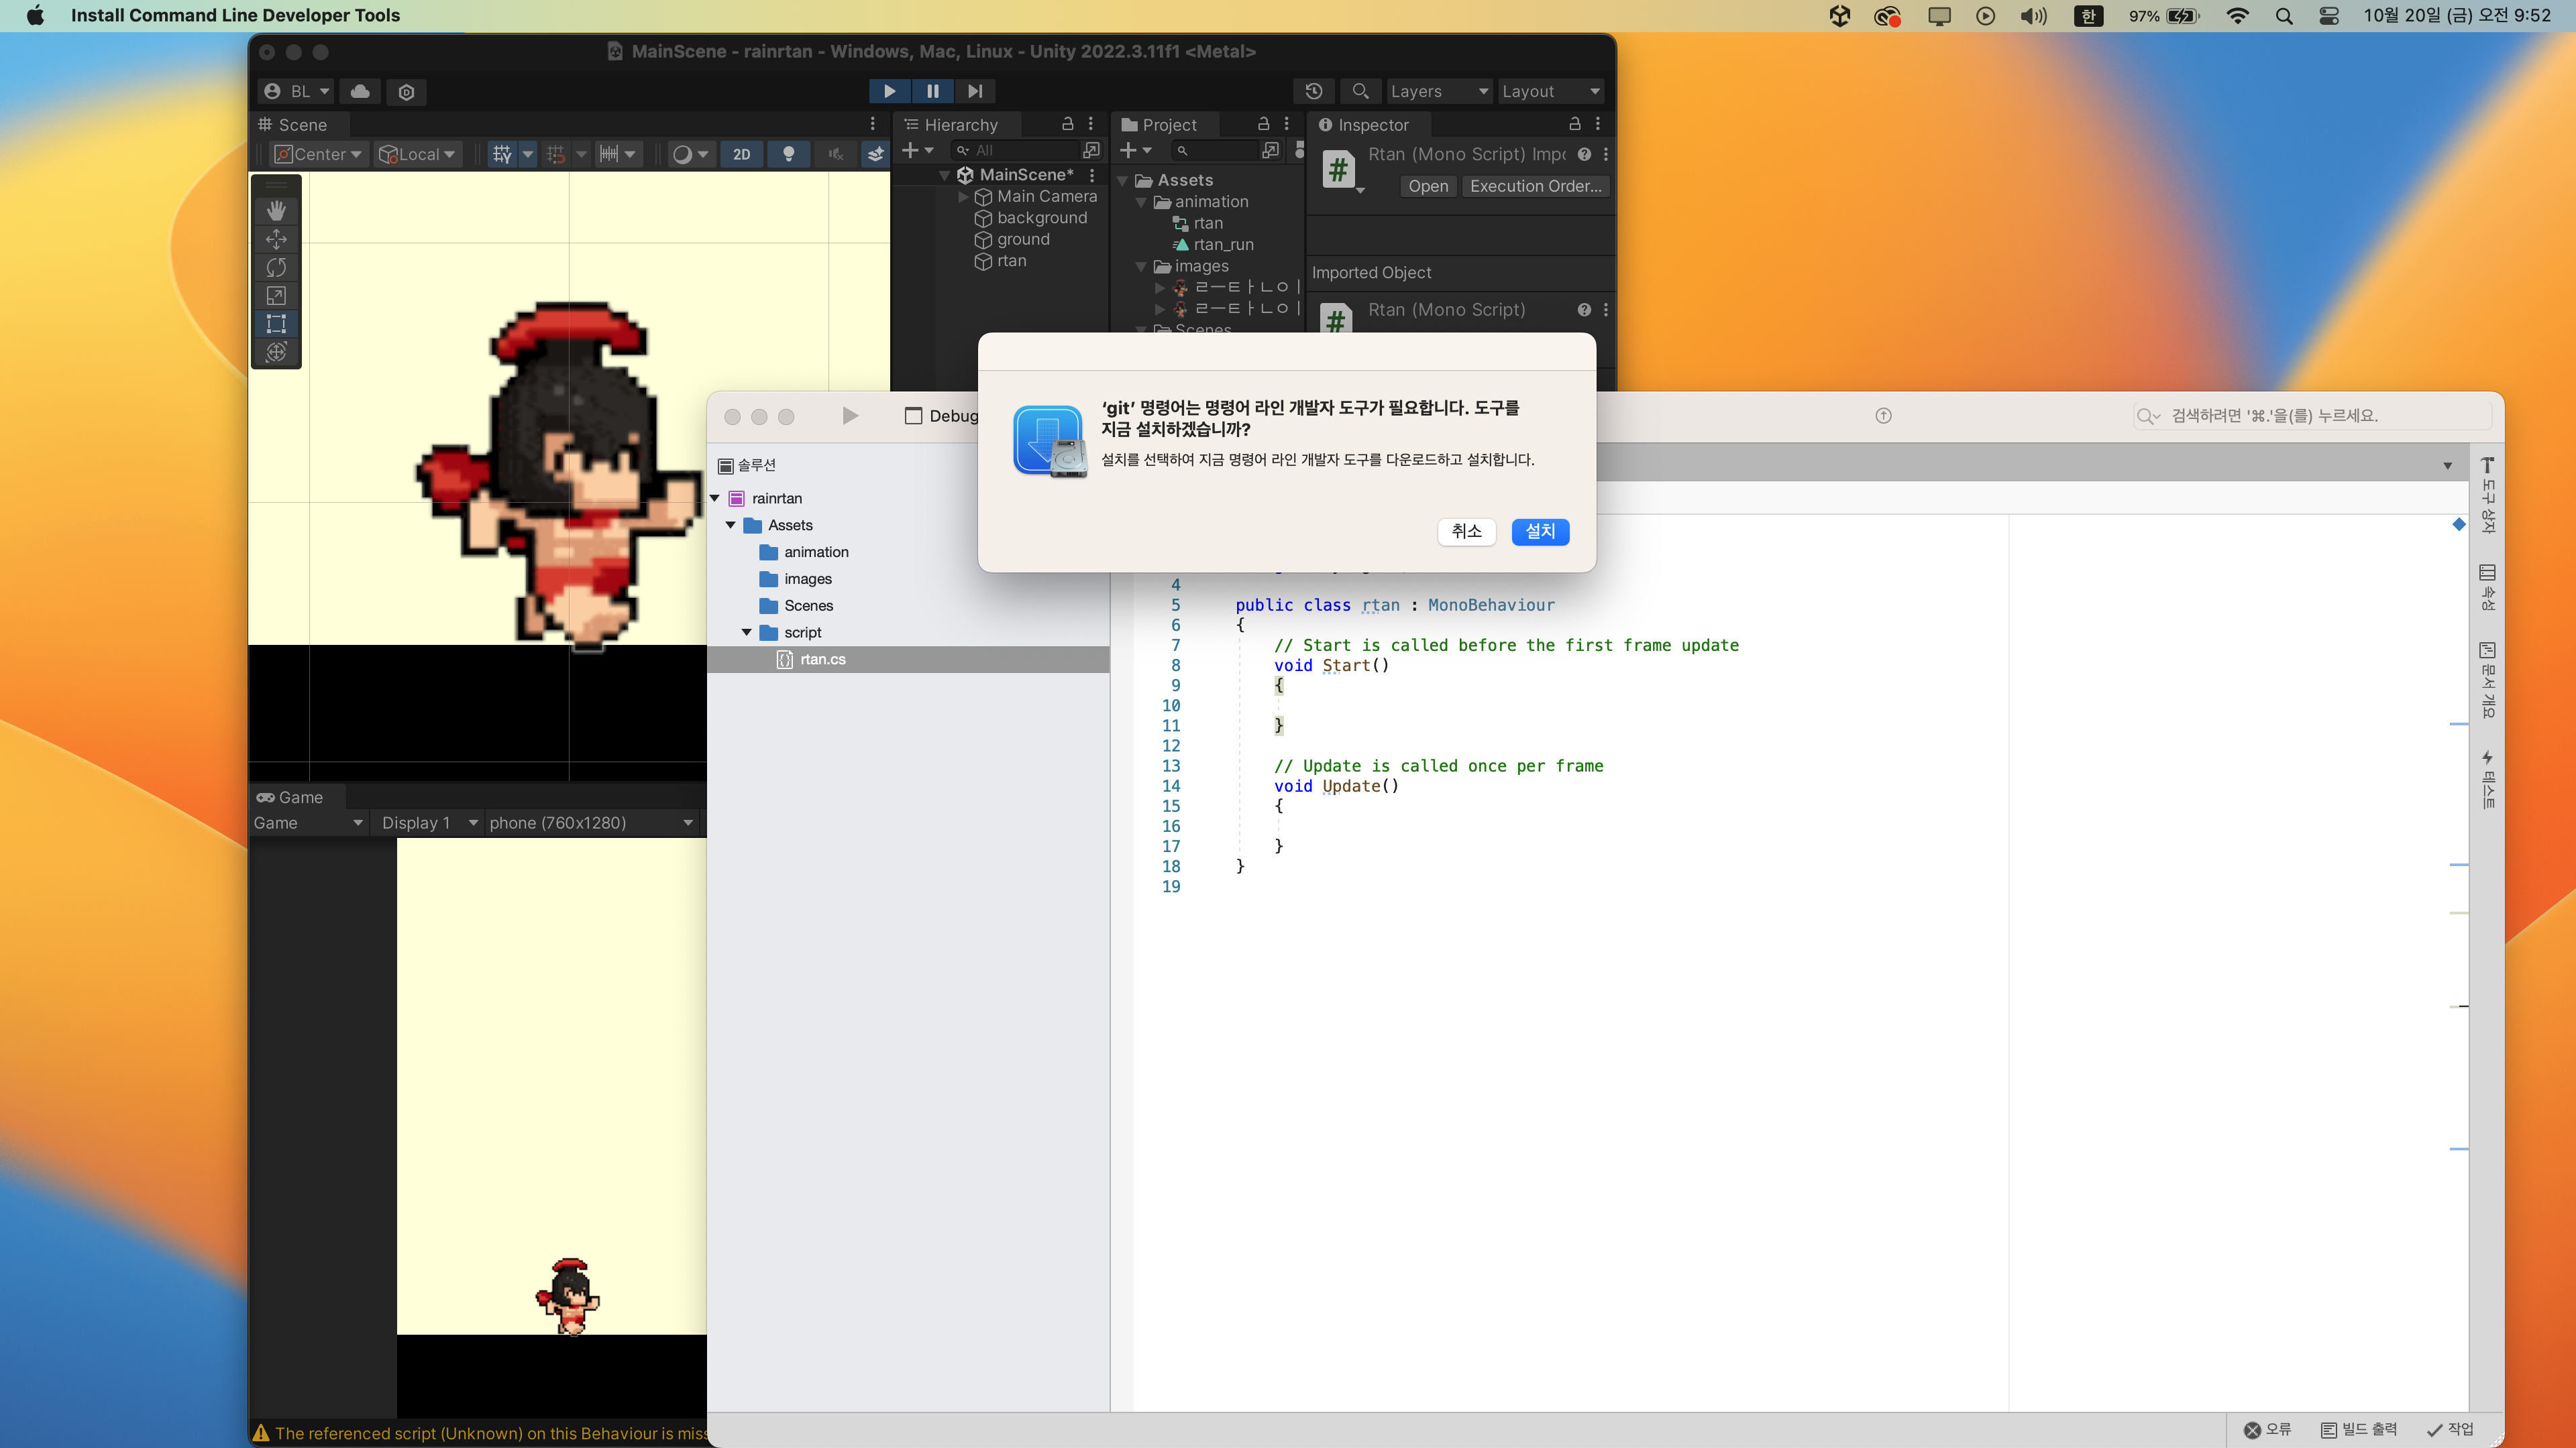Click 취소 to cancel installation

tap(1466, 532)
